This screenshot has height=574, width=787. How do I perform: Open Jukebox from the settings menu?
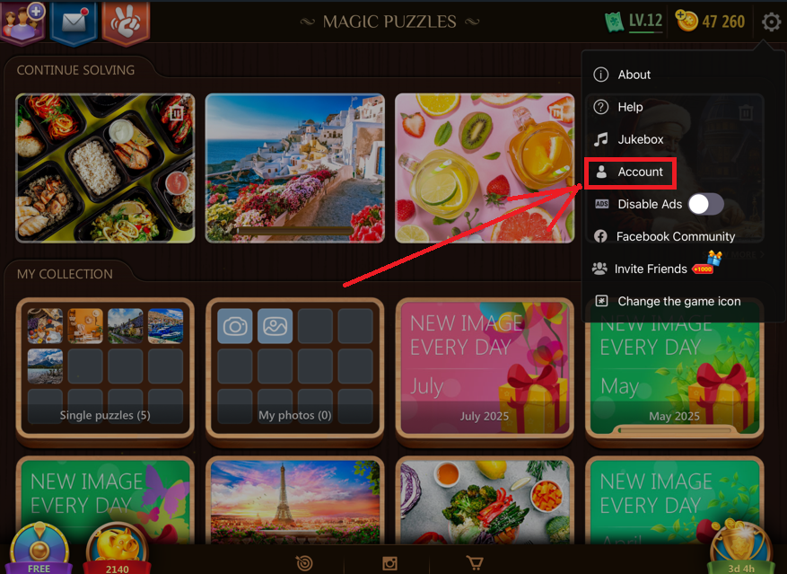pos(629,139)
